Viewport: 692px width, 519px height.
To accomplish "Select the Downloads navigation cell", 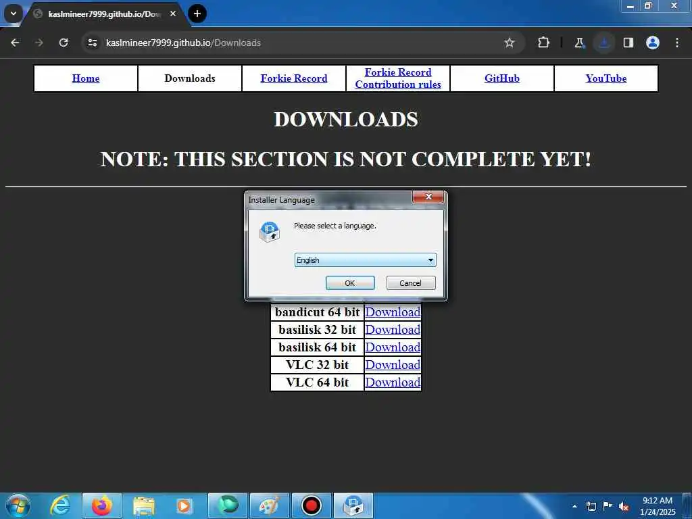I will [190, 78].
